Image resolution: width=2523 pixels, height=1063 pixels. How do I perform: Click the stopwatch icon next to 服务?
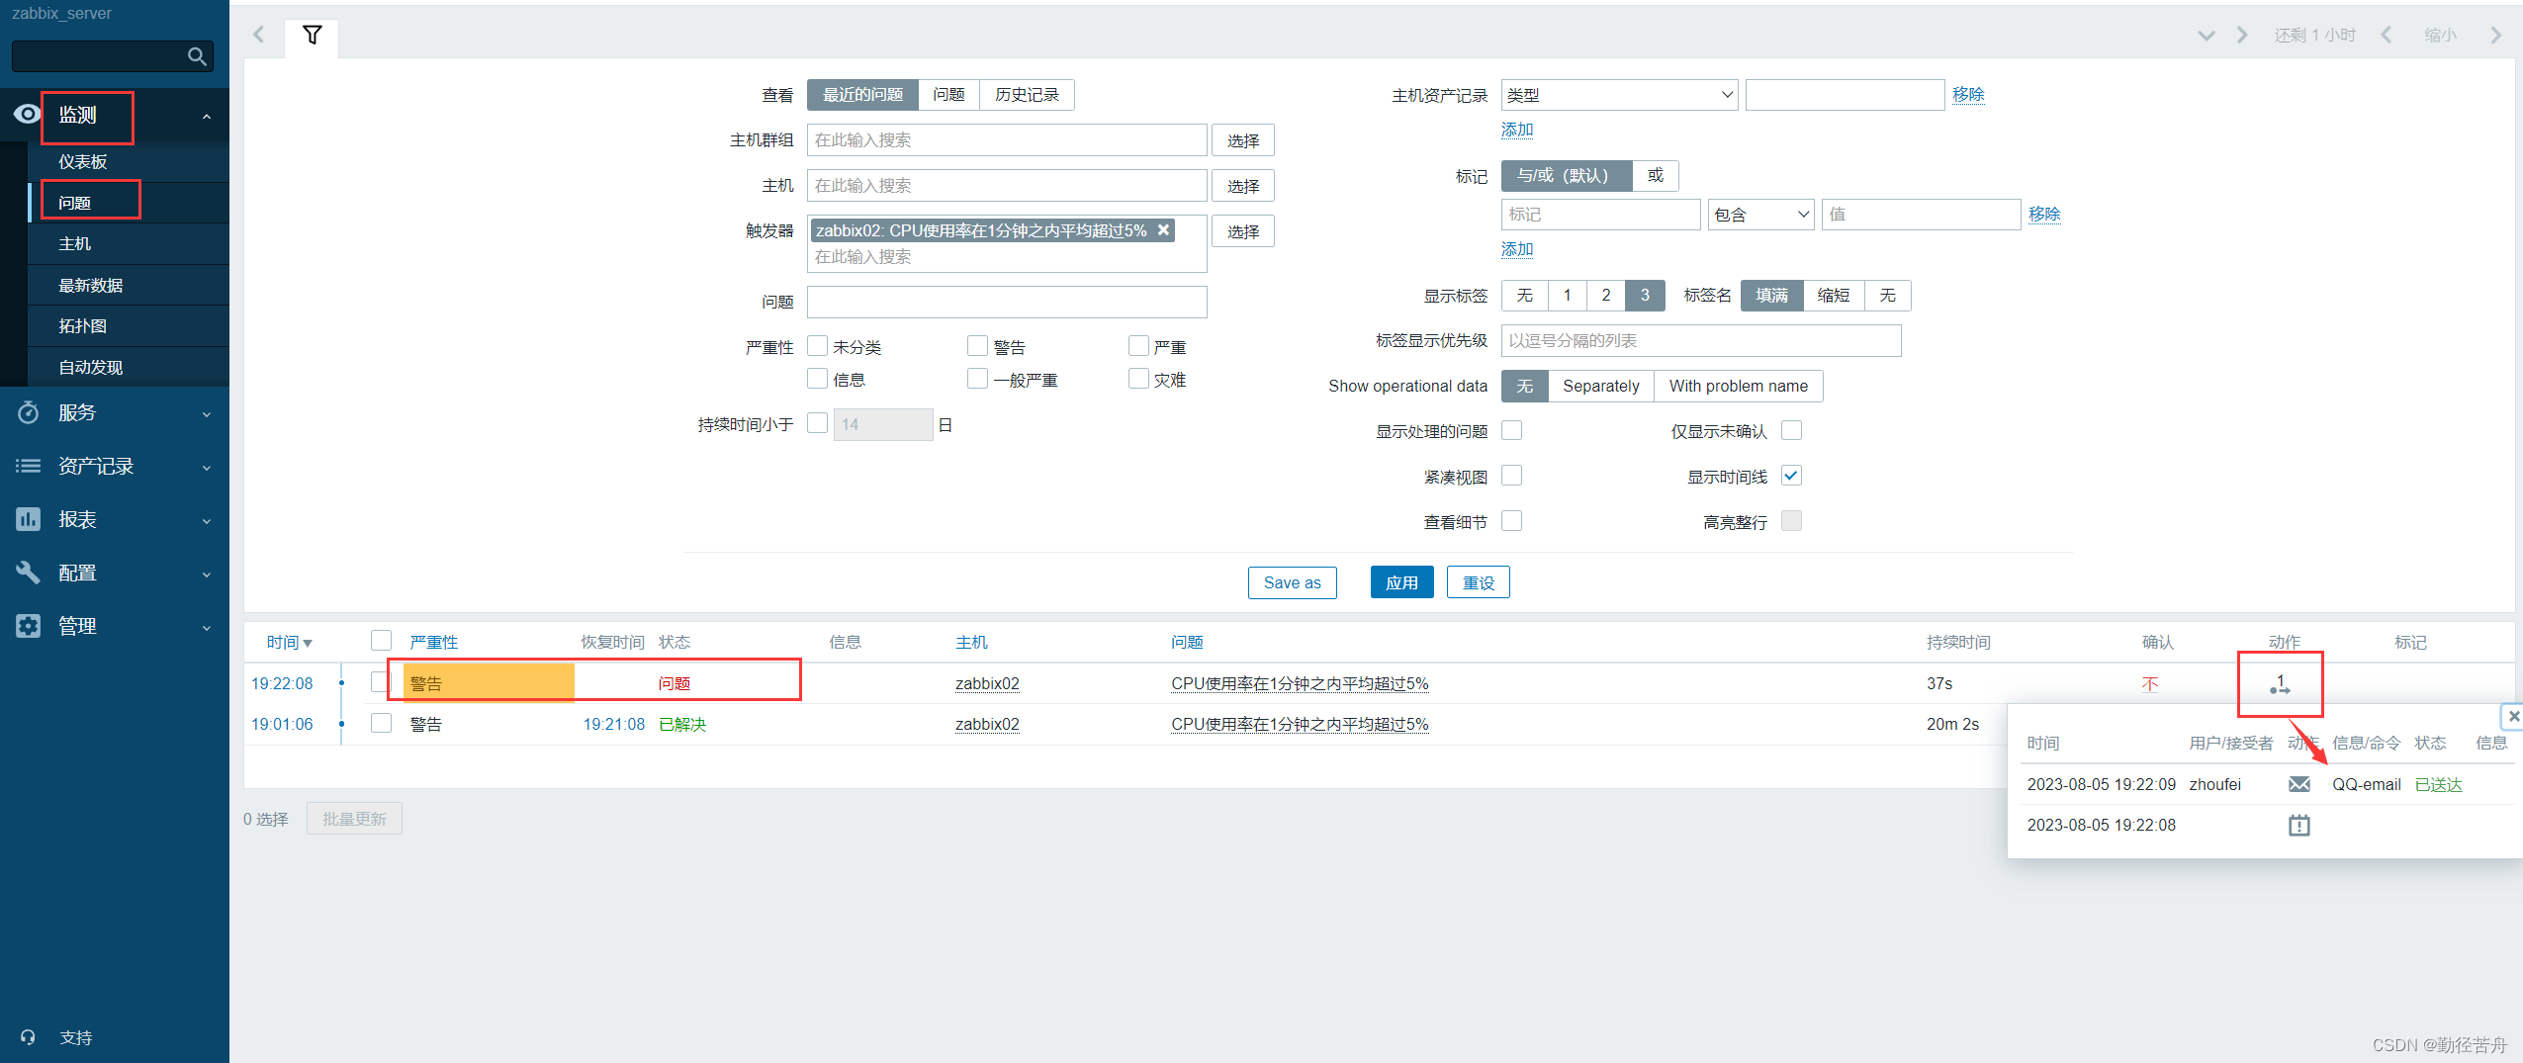[x=28, y=412]
